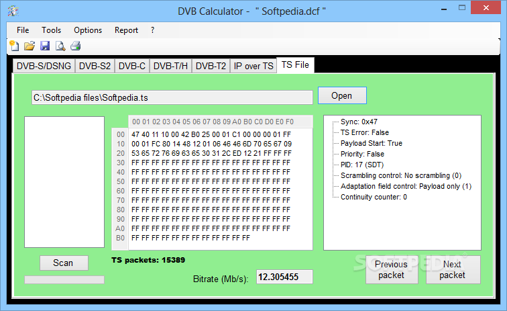
Task: Click hex row 20 starting with 53 65 72
Action: 211,153
